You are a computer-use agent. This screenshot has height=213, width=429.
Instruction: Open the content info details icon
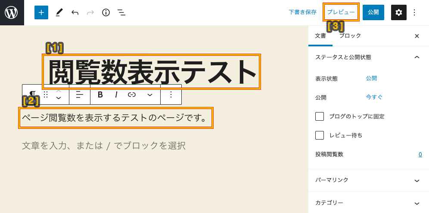106,12
